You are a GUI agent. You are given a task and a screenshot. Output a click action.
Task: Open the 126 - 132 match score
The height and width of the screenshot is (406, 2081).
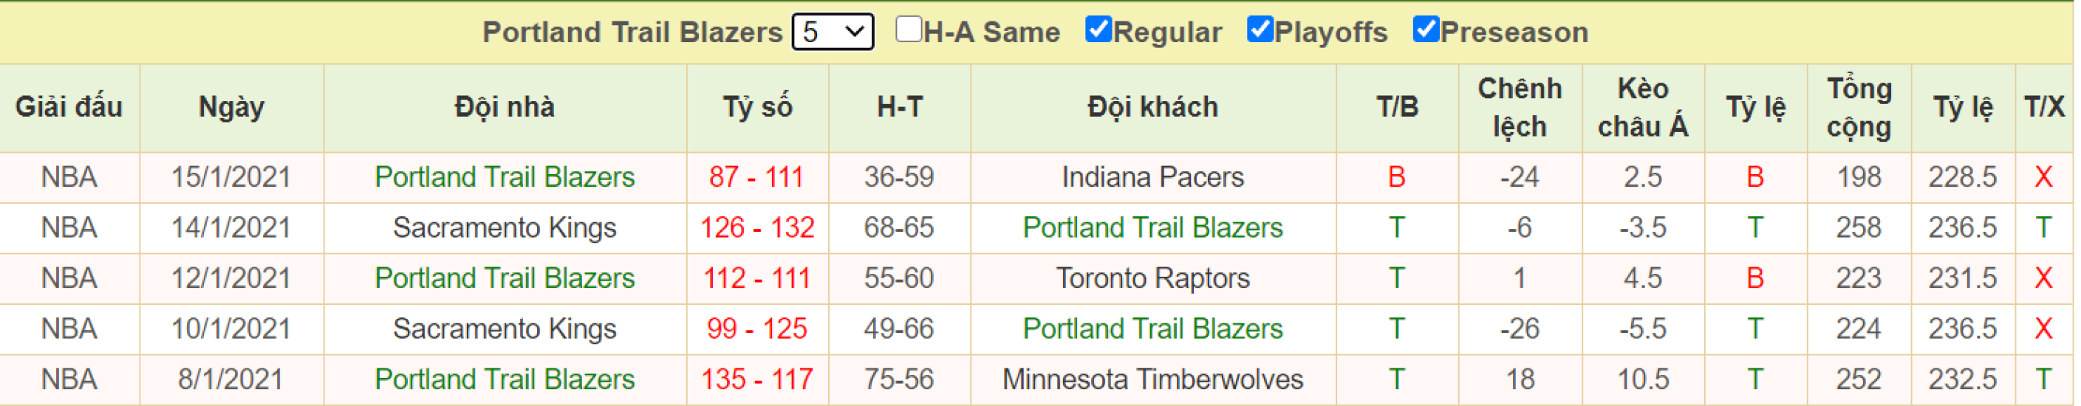pyautogui.click(x=757, y=227)
